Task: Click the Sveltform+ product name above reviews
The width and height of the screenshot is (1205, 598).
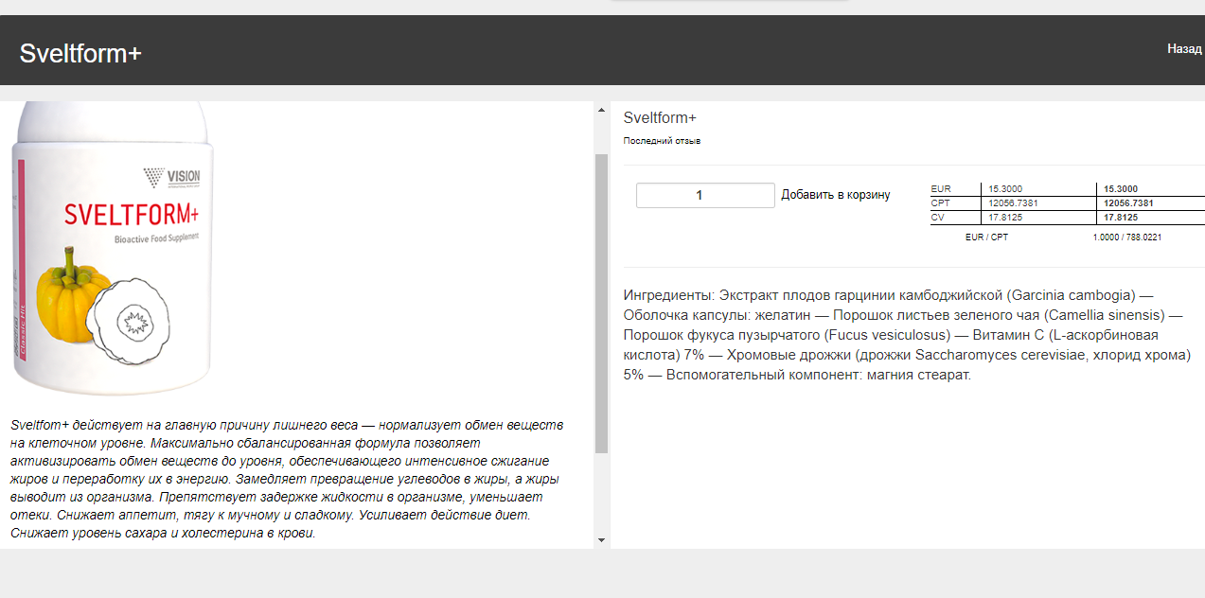Action: click(660, 117)
